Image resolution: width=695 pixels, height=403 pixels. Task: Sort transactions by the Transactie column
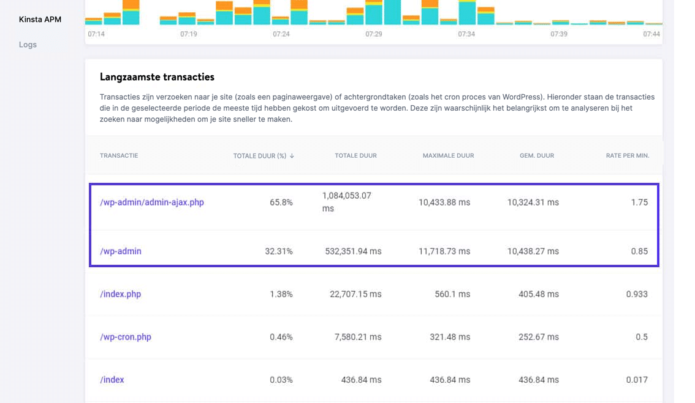(x=118, y=155)
